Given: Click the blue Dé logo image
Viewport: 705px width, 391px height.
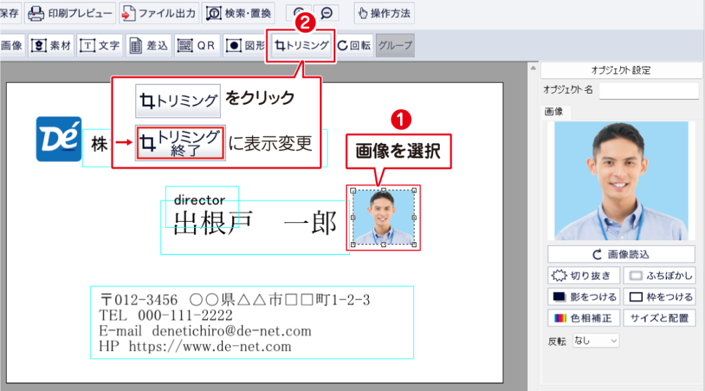Looking at the screenshot, I should (x=59, y=139).
